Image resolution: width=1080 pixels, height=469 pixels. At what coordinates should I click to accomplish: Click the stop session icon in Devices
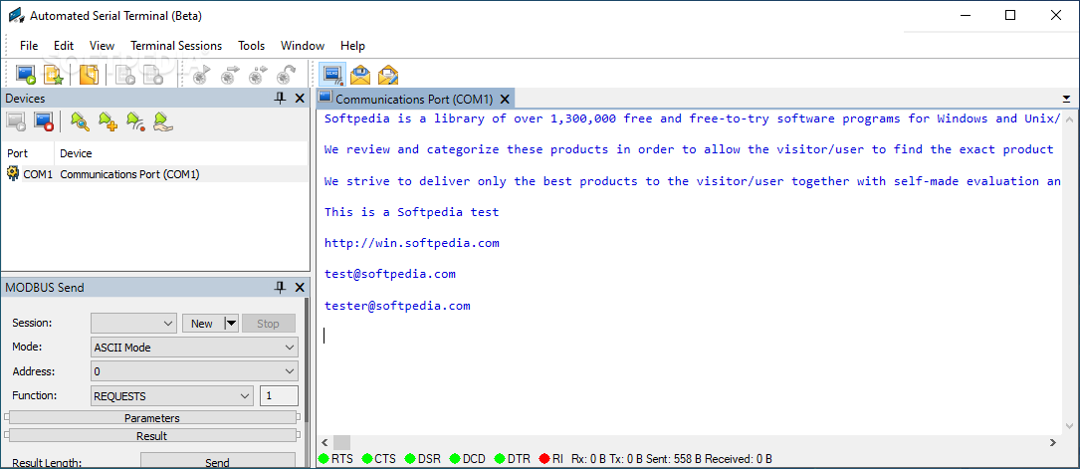[44, 121]
